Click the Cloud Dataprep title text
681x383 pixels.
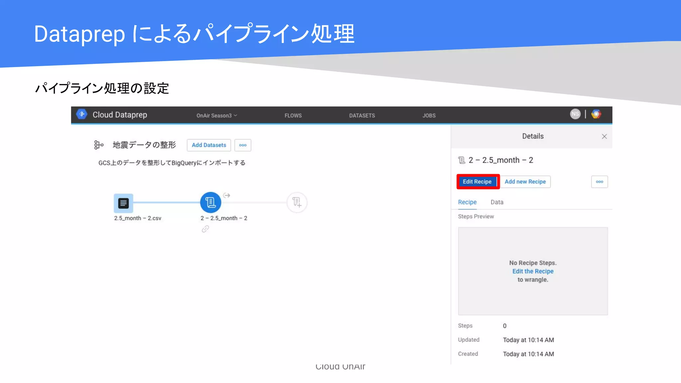[120, 115]
